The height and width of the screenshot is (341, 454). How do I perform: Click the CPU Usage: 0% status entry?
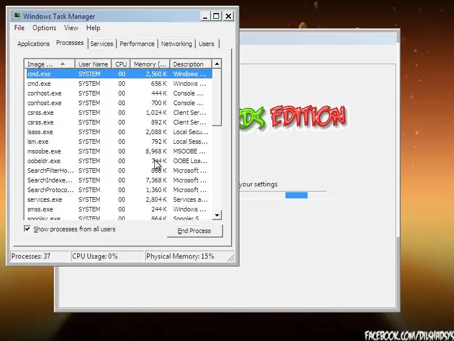(107, 256)
